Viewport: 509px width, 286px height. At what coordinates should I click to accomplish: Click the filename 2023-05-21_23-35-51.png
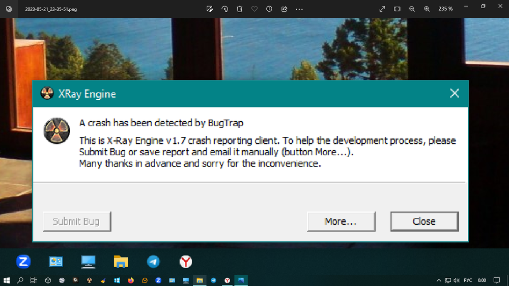51,9
